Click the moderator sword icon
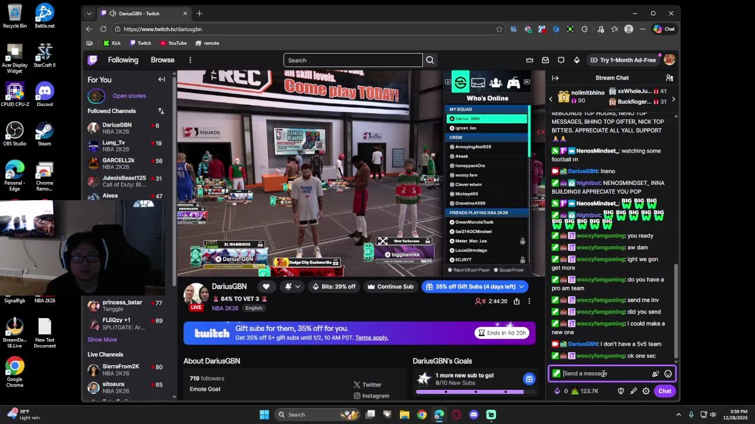Viewport: 755px width, 424px height. [633, 391]
